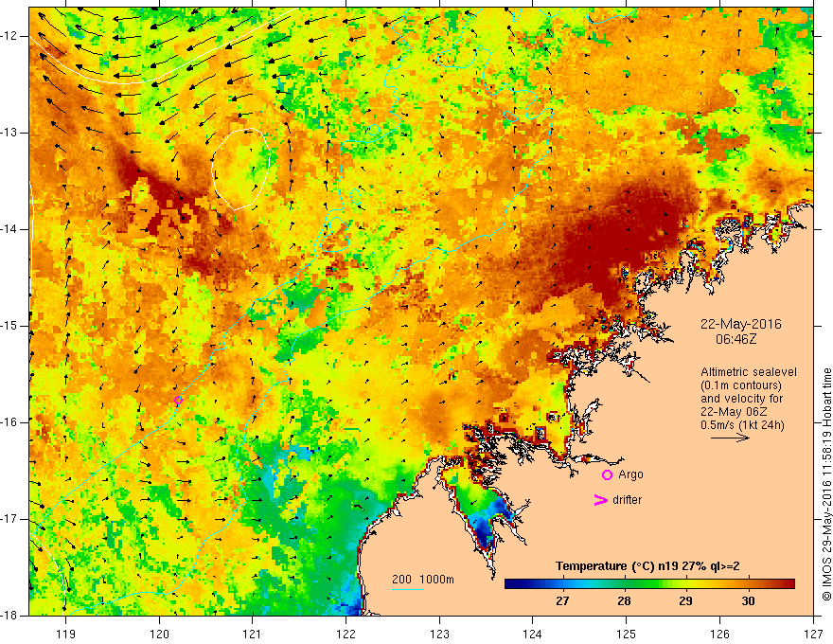
Task: Click latitude label -17 on the left axis
Action: pyautogui.click(x=9, y=519)
